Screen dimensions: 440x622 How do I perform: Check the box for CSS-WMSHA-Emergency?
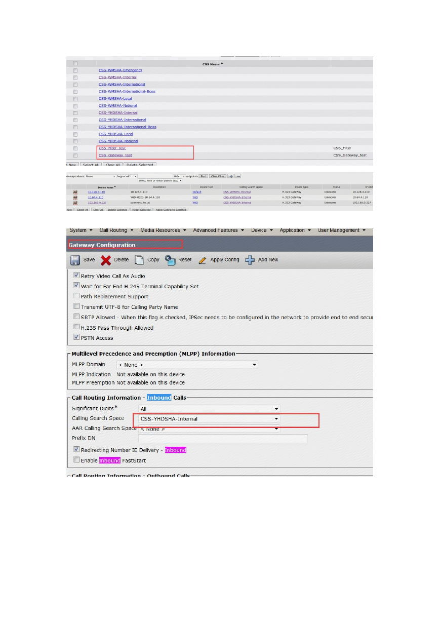[x=75, y=70]
